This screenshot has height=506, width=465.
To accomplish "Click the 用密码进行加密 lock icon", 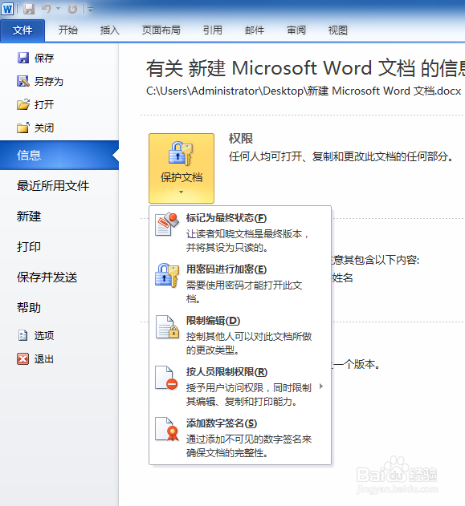I will 167,276.
